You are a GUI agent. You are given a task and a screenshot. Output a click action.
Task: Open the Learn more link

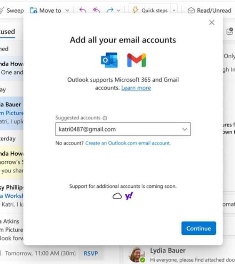[x=136, y=88]
